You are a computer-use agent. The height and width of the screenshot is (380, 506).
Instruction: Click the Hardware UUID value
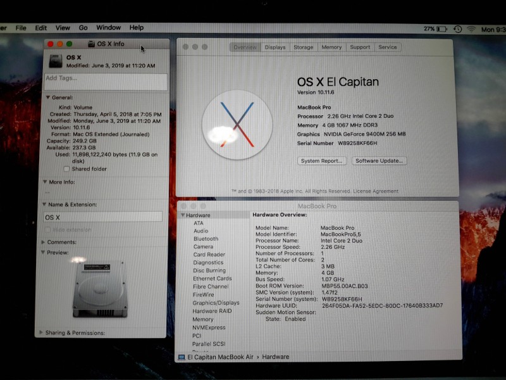coord(382,306)
